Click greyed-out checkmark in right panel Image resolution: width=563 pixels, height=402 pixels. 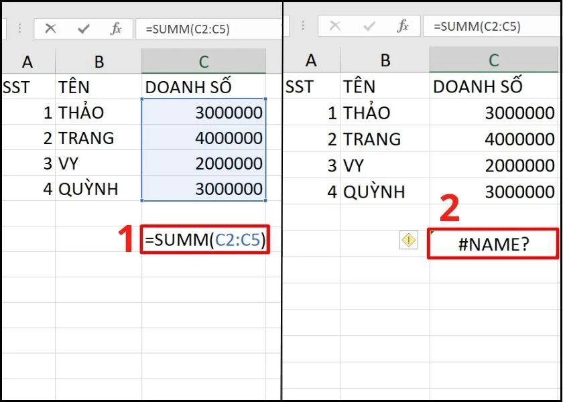[369, 26]
